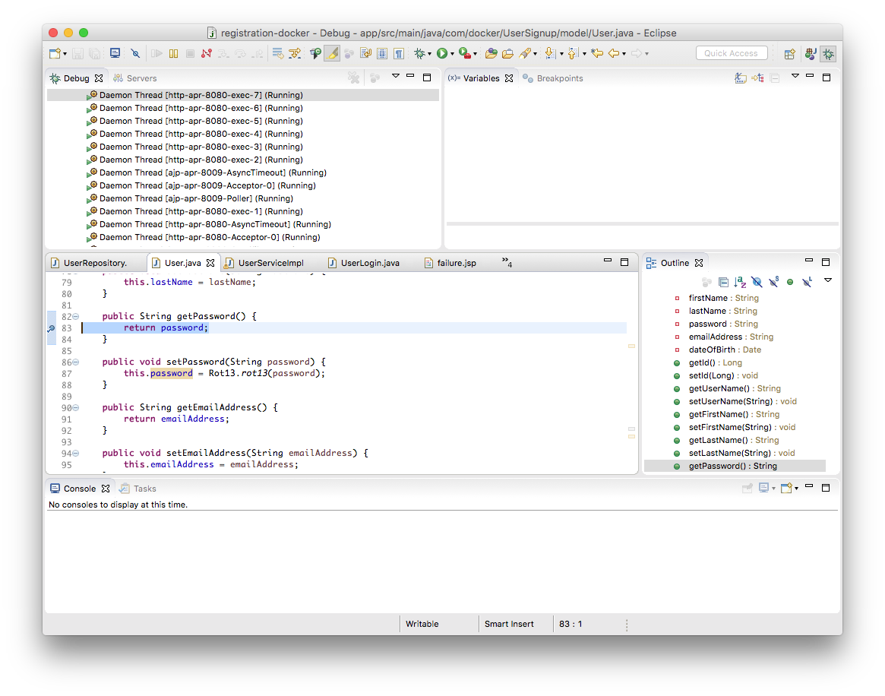
Task: Switch to the UserLogin.java editor tab
Action: coord(369,263)
